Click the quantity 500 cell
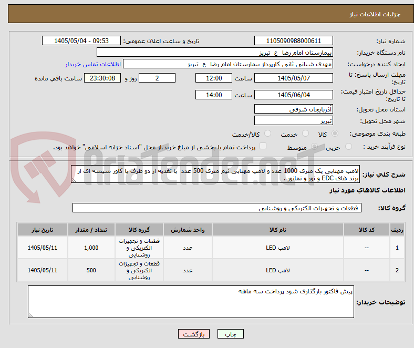 pyautogui.click(x=91, y=270)
